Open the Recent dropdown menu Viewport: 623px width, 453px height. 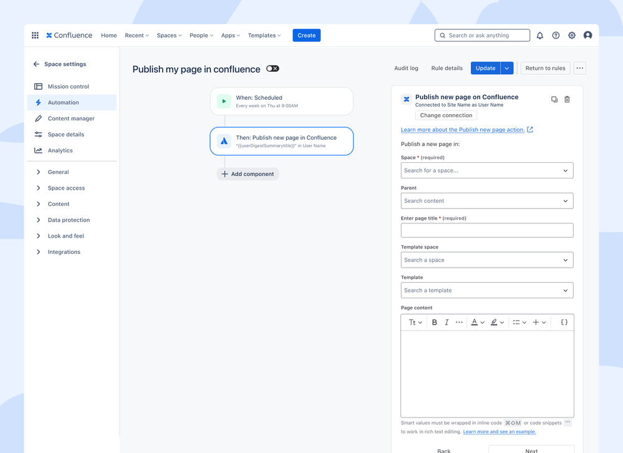tap(137, 36)
